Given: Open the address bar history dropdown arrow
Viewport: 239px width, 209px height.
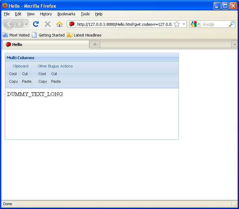Looking at the screenshot, I should [184, 24].
